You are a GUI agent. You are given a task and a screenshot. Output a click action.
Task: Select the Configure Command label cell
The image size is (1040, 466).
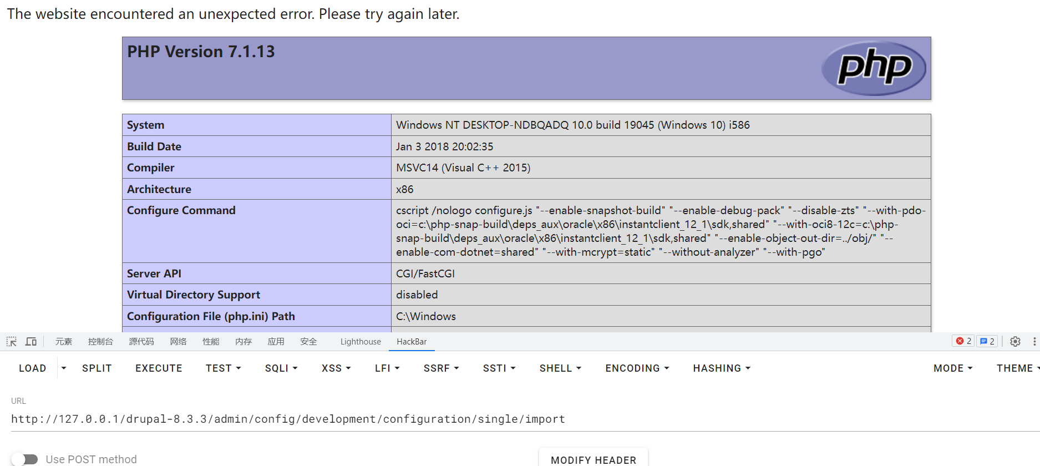point(257,231)
